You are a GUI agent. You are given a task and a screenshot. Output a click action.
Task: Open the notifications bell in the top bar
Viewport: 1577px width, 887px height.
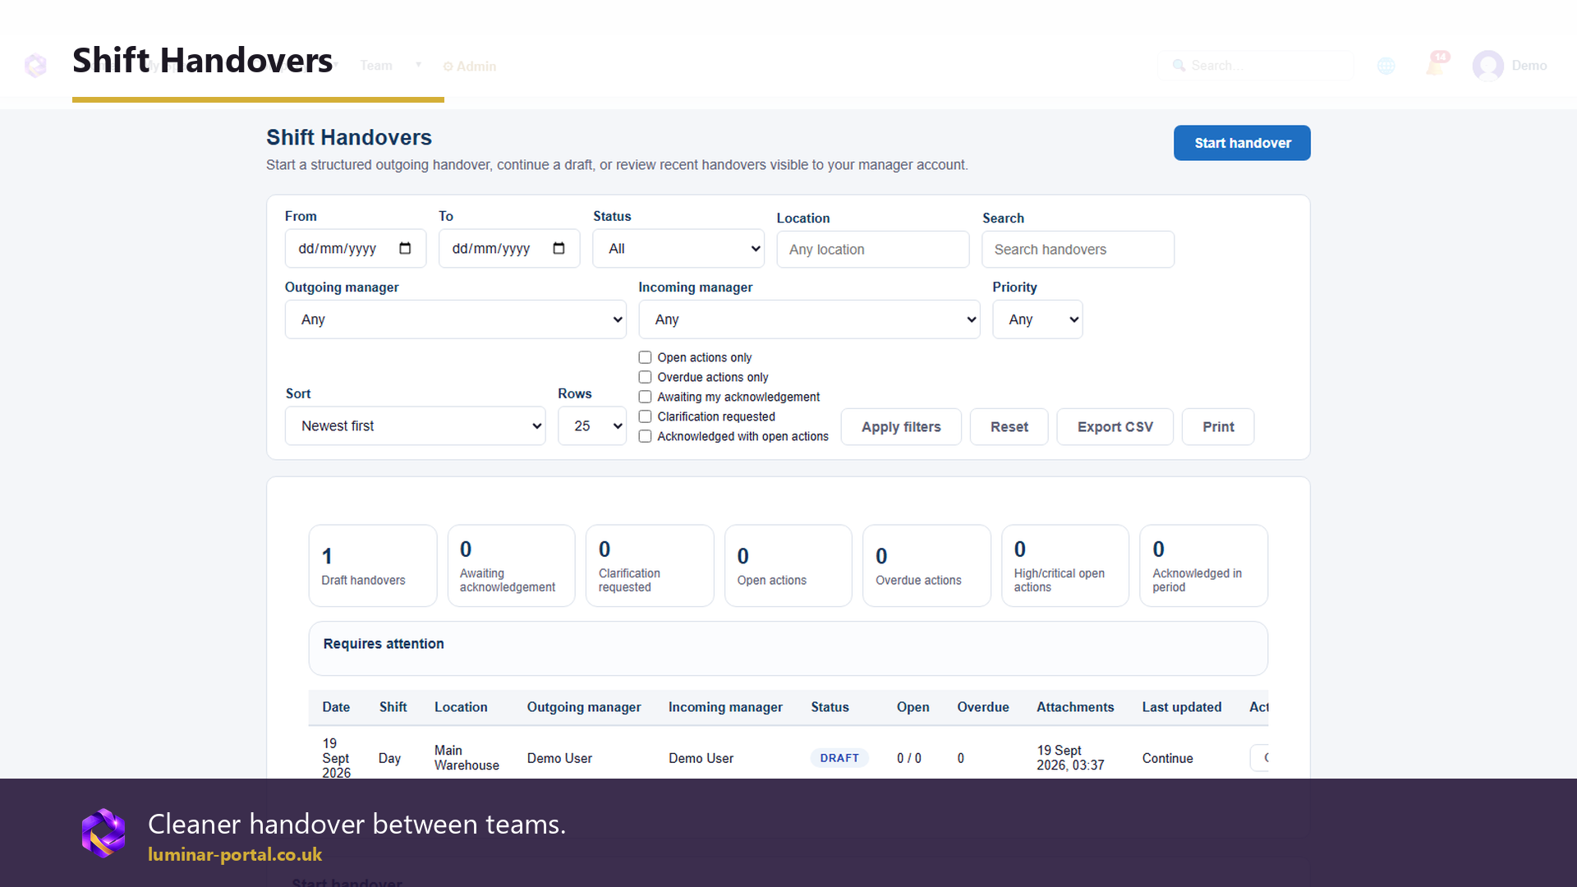pos(1436,65)
